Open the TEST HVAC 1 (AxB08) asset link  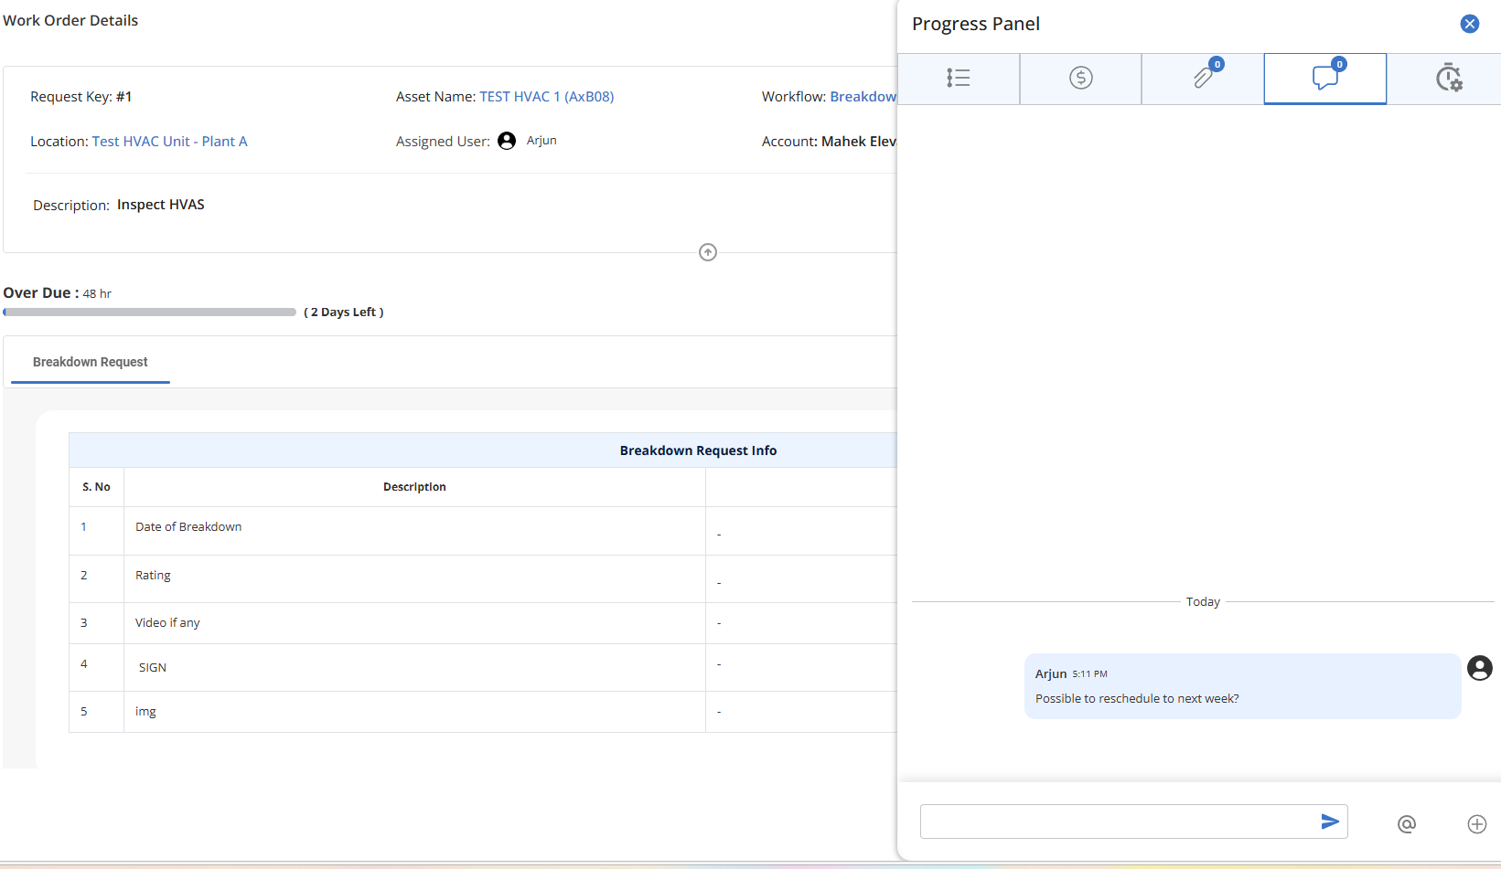pos(546,97)
